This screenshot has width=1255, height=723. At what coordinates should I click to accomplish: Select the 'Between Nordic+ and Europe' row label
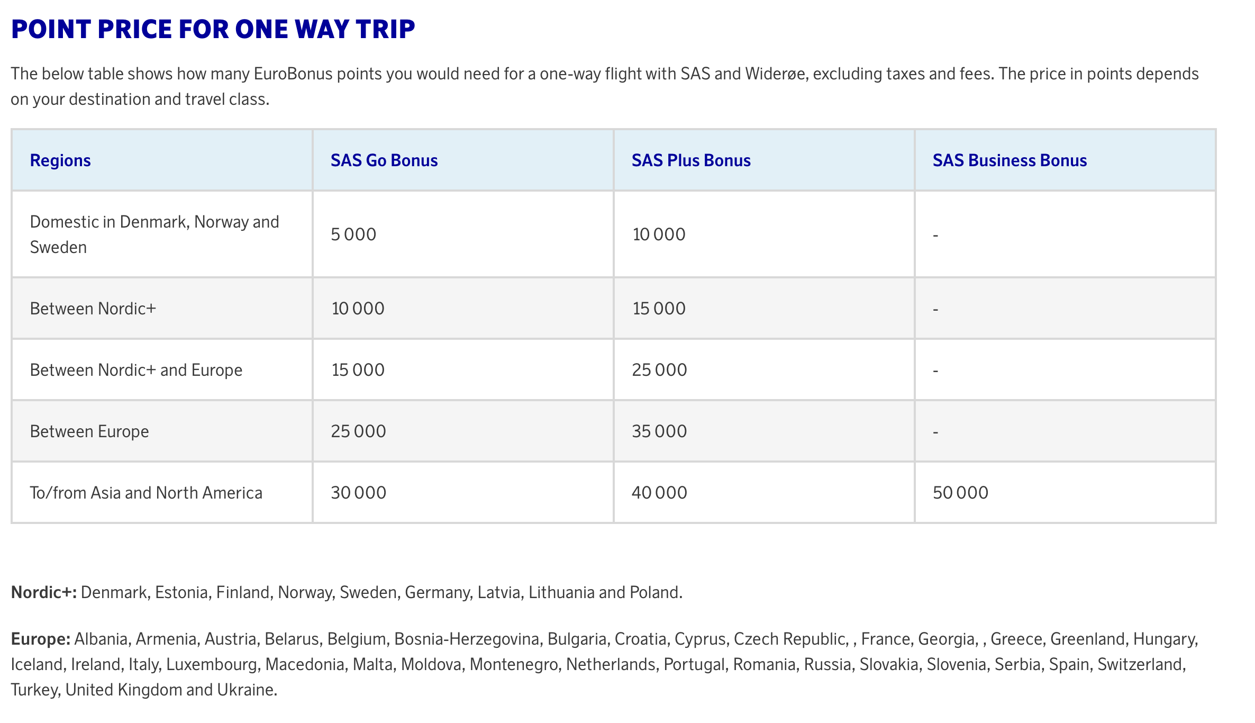[x=136, y=370]
